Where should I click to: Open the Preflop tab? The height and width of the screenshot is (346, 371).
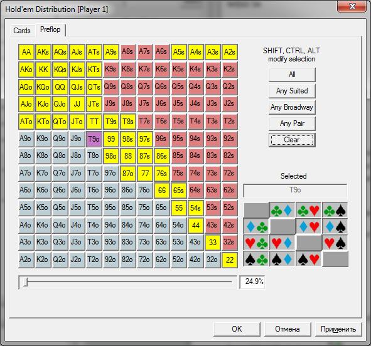(x=50, y=29)
